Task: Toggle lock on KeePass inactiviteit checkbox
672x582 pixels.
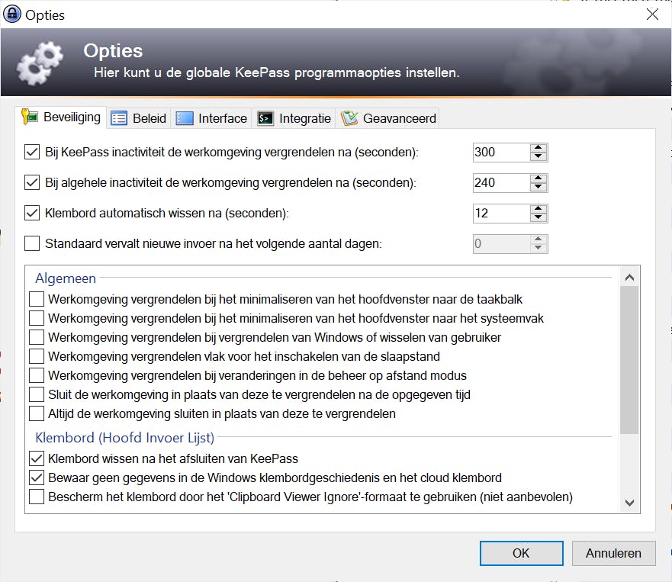Action: [x=32, y=152]
